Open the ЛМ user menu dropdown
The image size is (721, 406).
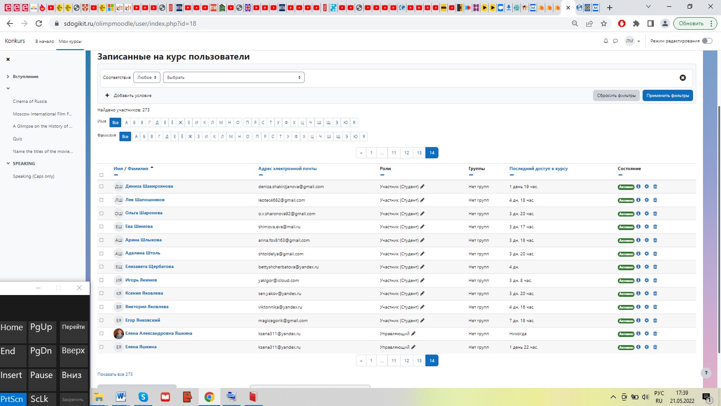coord(633,41)
